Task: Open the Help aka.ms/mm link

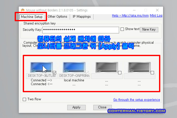Action: (130, 16)
